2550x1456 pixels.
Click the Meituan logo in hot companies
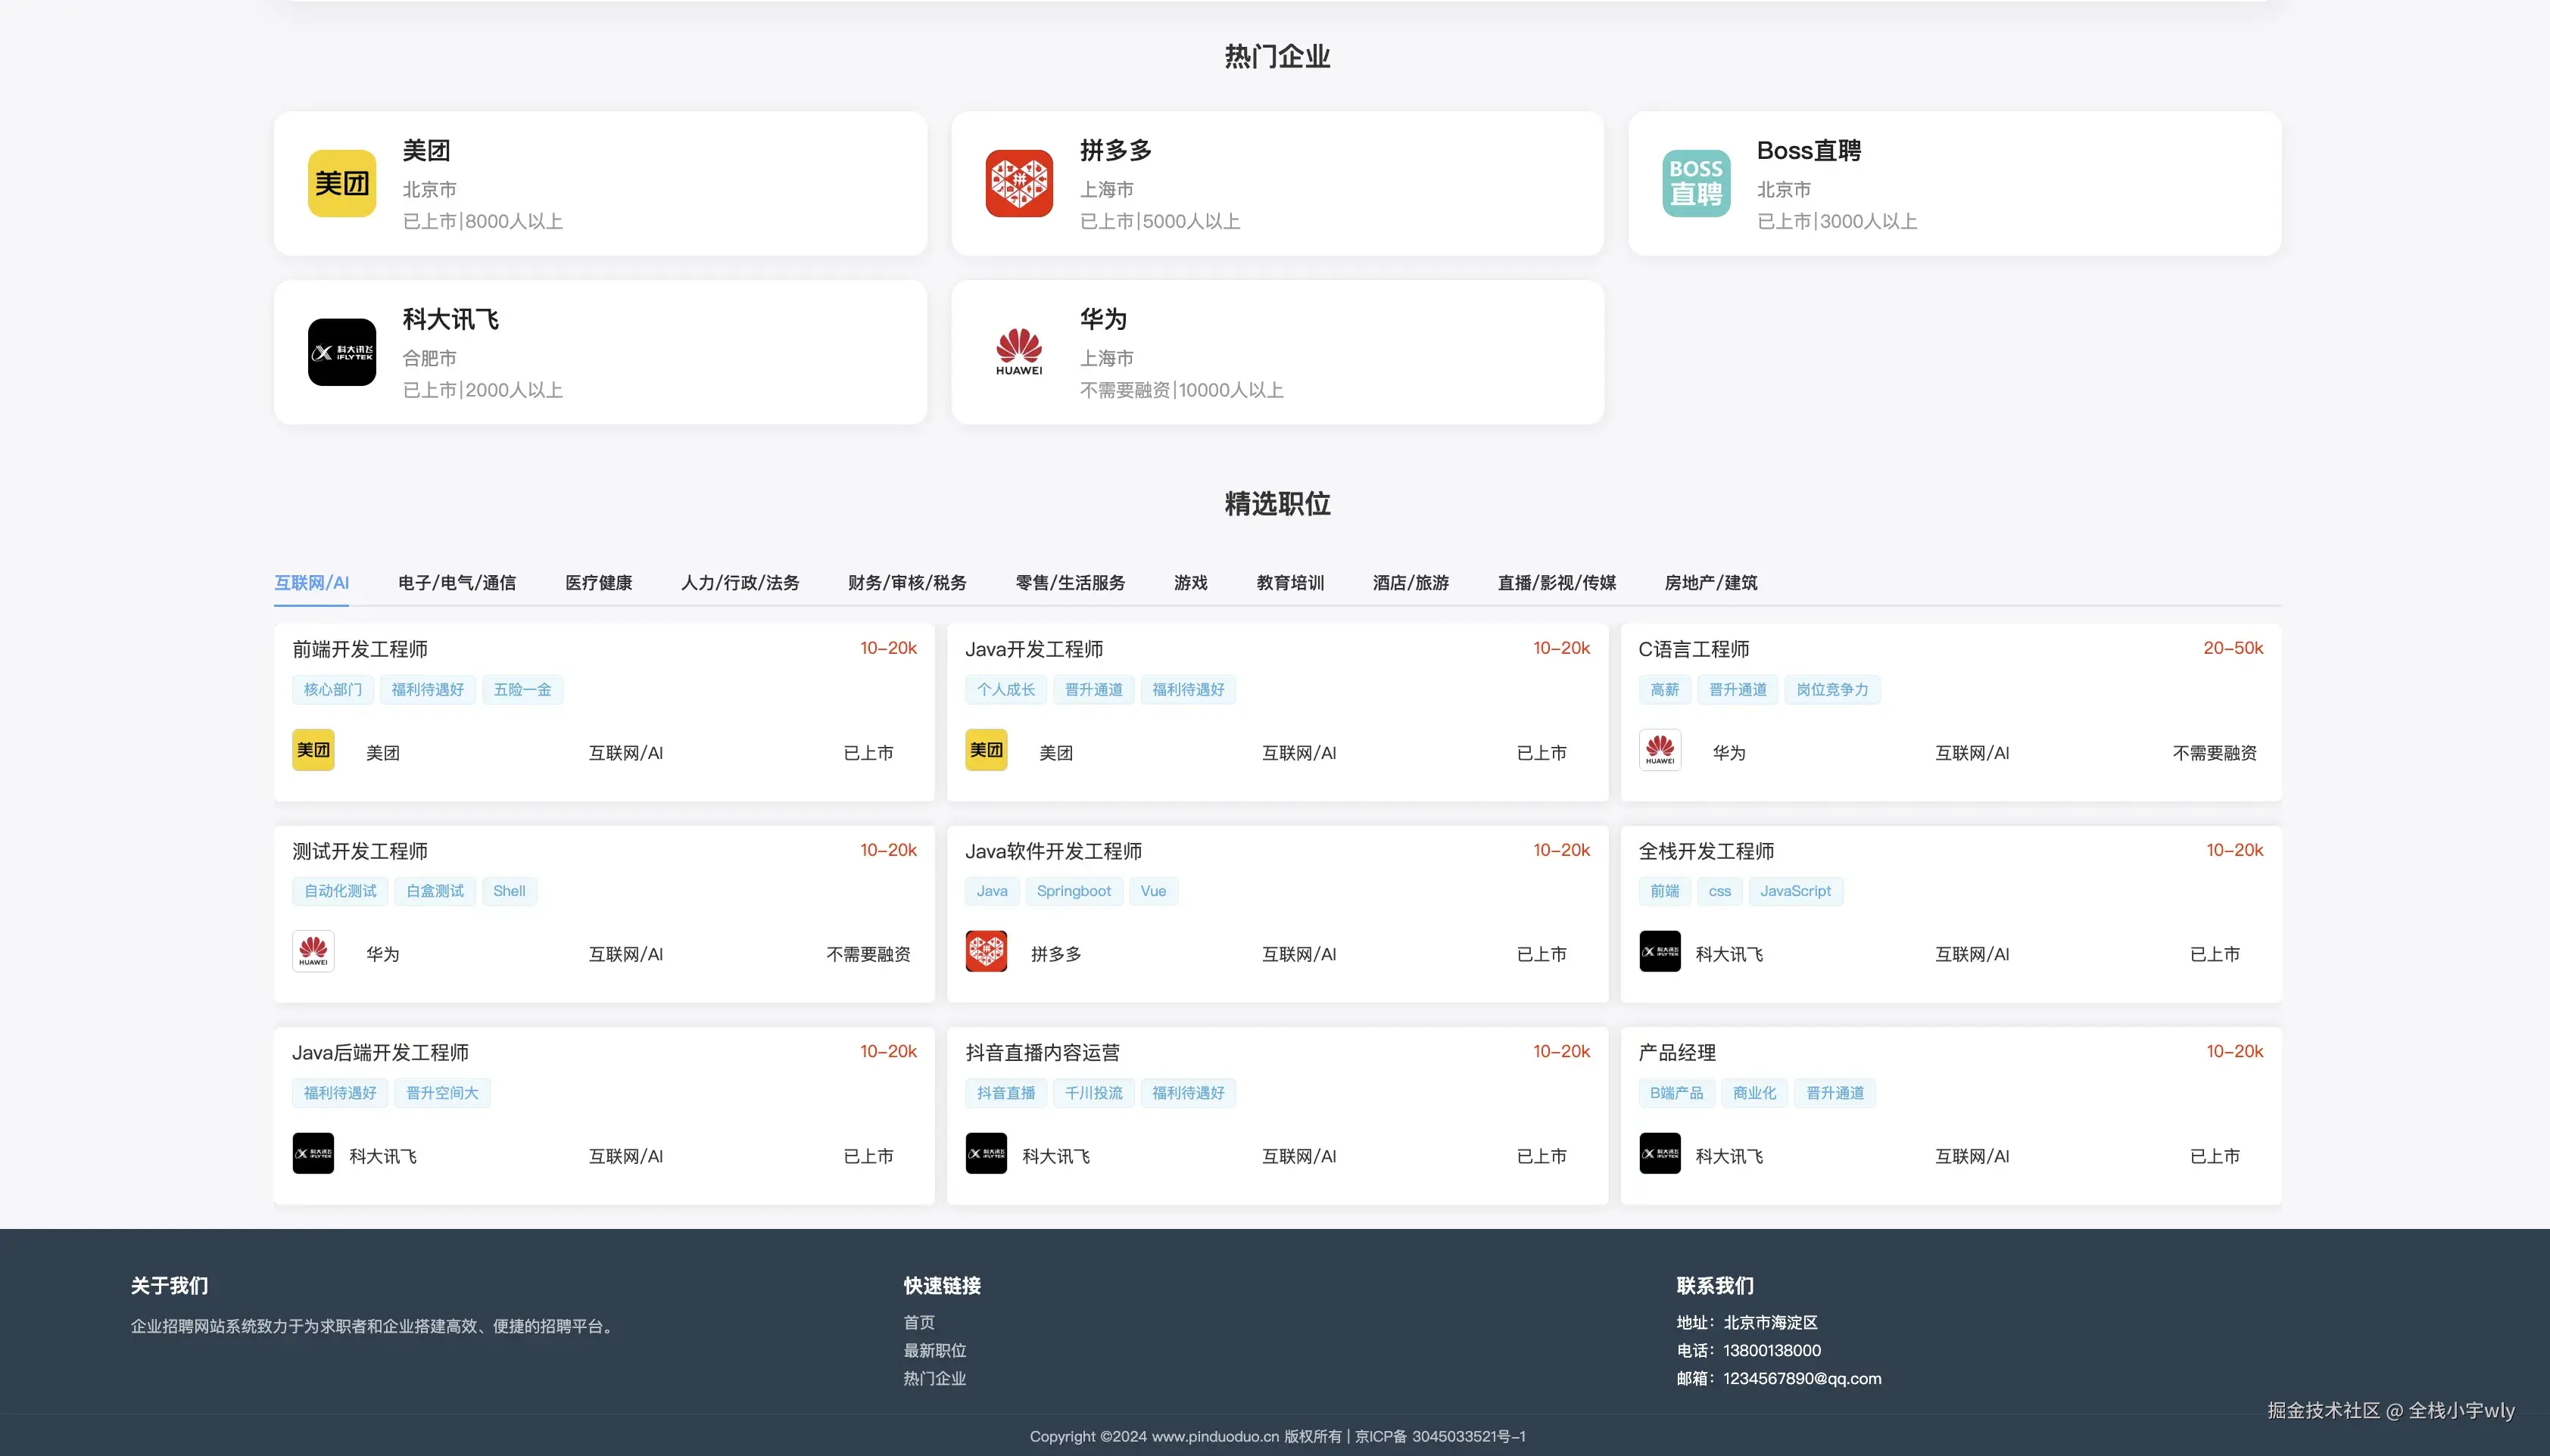(x=341, y=184)
